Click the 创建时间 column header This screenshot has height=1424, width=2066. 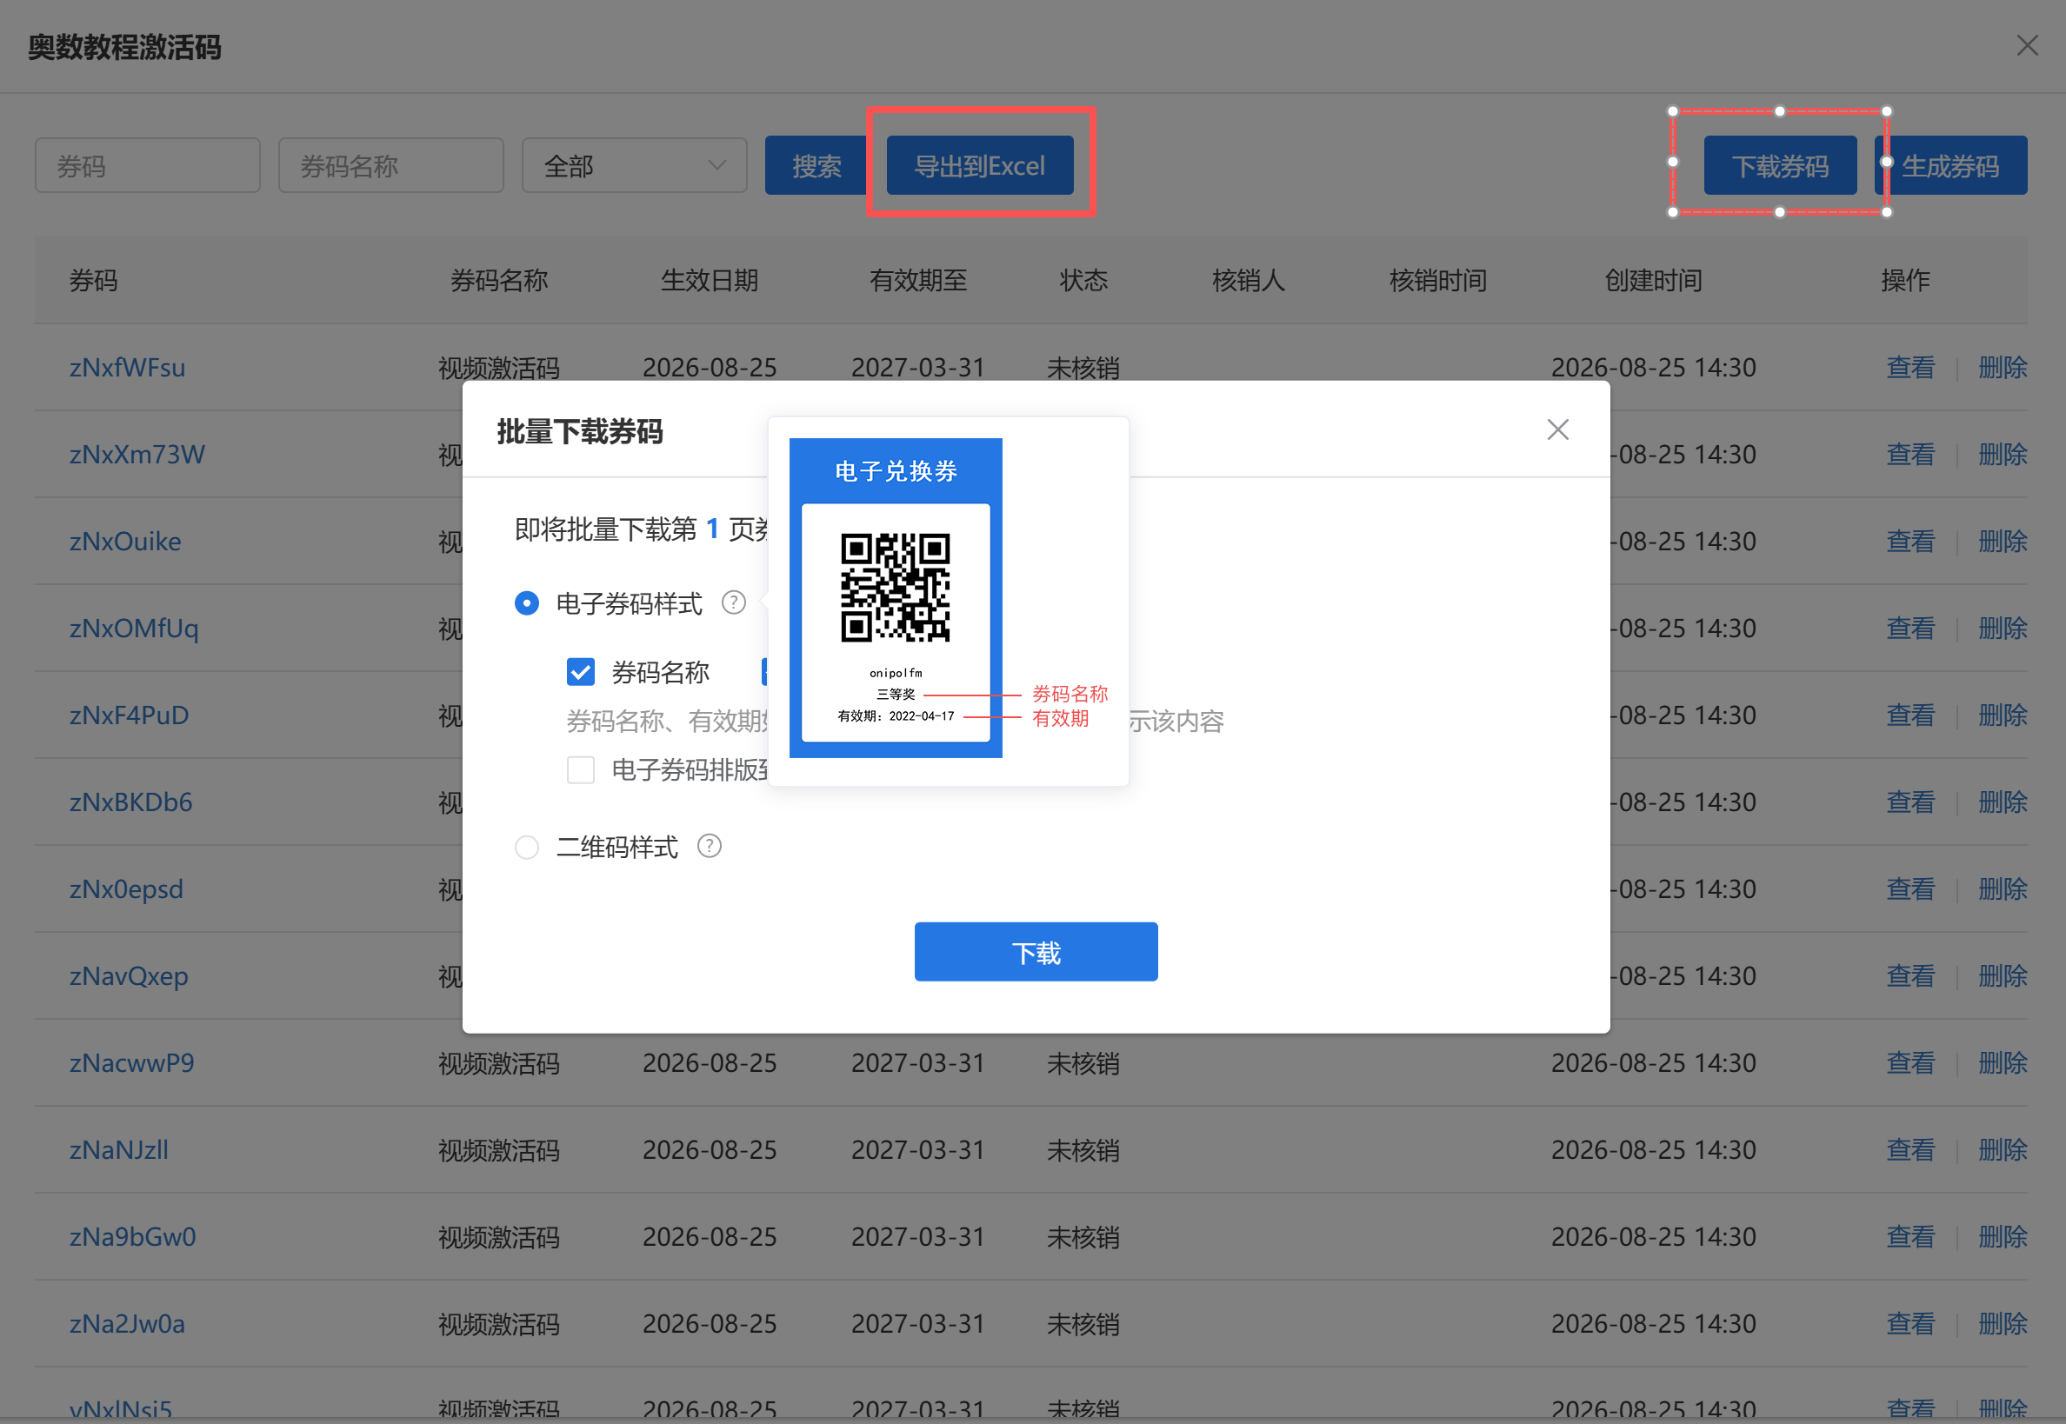click(1653, 280)
